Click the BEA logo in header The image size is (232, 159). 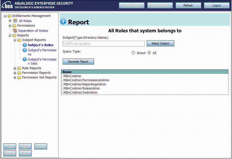tap(7, 5)
